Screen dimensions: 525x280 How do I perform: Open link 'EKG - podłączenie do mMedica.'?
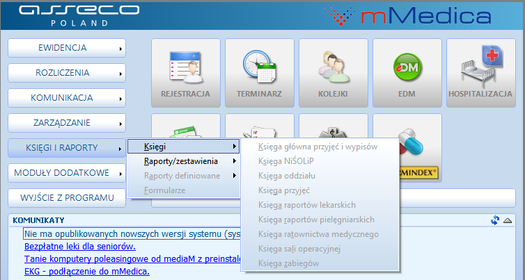87,271
